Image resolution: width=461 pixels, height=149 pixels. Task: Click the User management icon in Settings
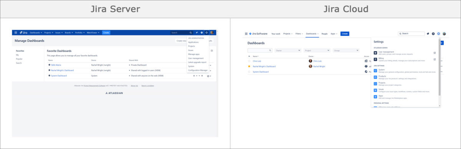tap(375, 52)
